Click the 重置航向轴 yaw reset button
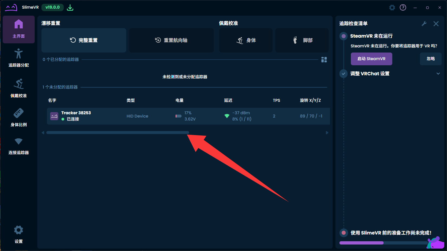Image resolution: width=447 pixels, height=251 pixels. click(171, 40)
